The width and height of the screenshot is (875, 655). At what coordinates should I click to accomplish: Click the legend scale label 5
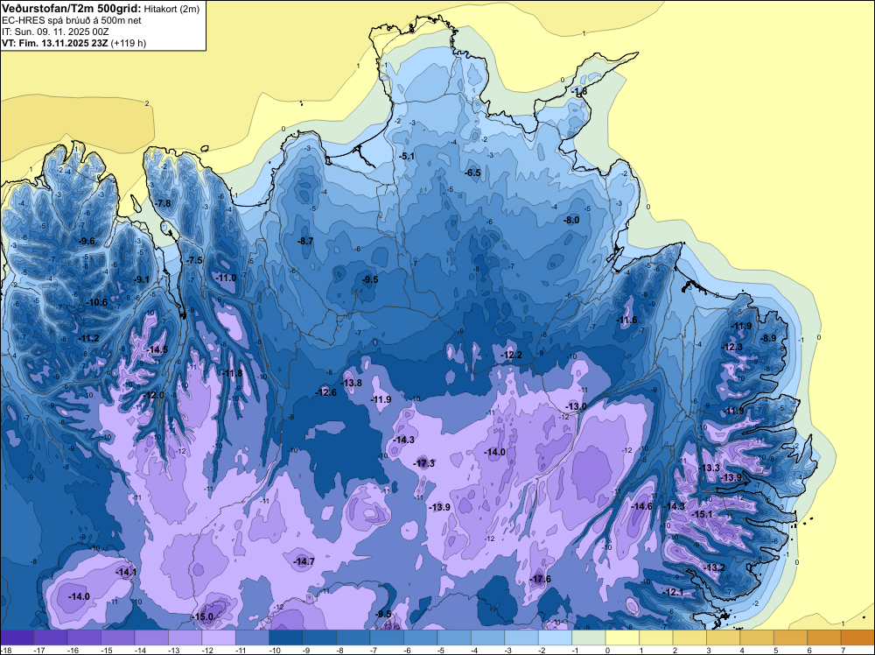[x=775, y=651]
